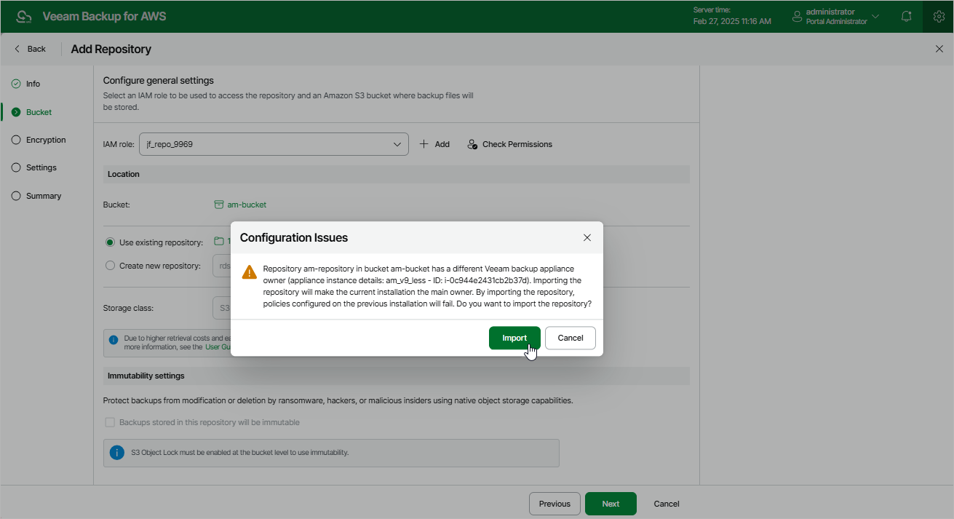Open the notifications bell icon
Viewport: 954px width, 519px height.
906,16
